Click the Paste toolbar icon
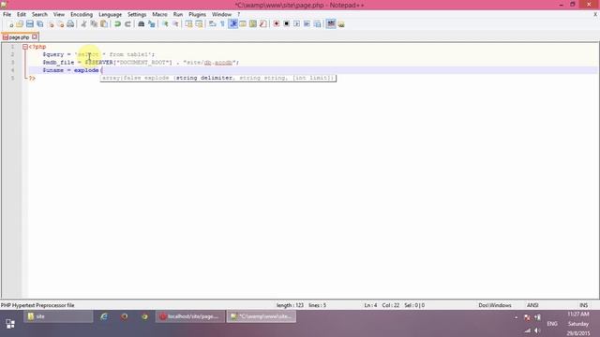The height and width of the screenshot is (337, 600). point(104,24)
